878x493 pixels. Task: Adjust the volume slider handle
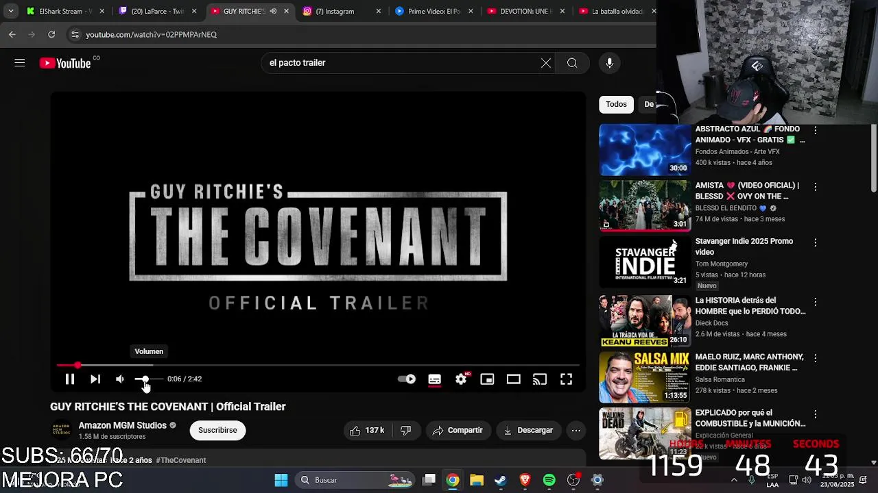pyautogui.click(x=144, y=379)
